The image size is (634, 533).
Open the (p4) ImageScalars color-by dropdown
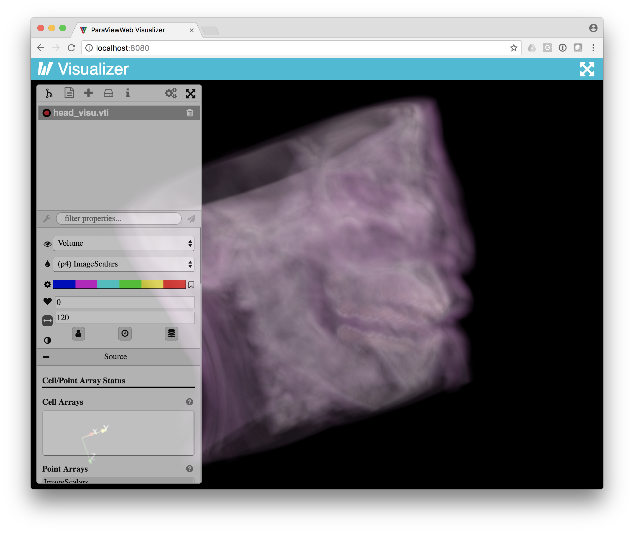coord(124,264)
